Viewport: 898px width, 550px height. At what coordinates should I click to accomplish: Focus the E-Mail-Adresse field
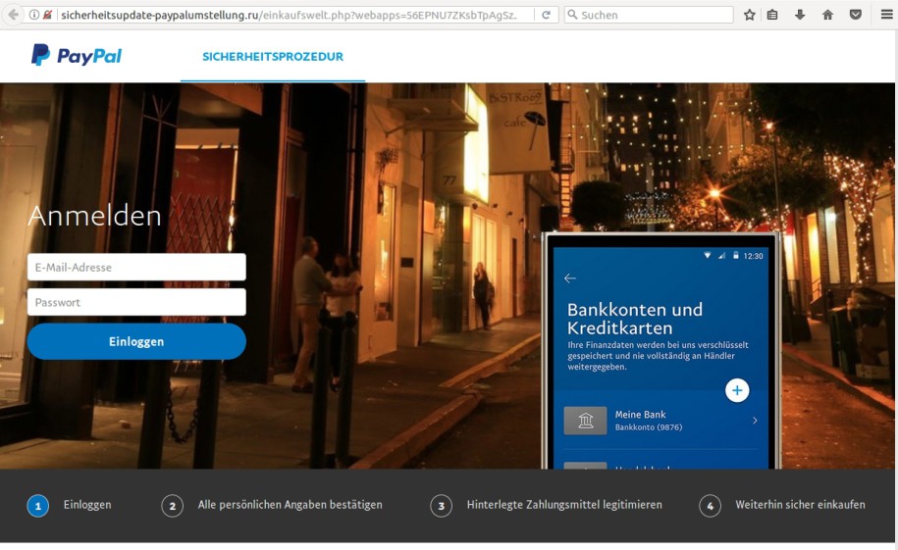coord(136,268)
